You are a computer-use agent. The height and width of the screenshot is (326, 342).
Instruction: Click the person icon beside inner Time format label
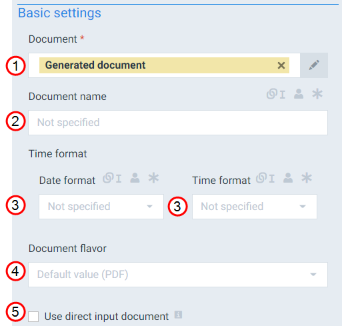tap(288, 178)
